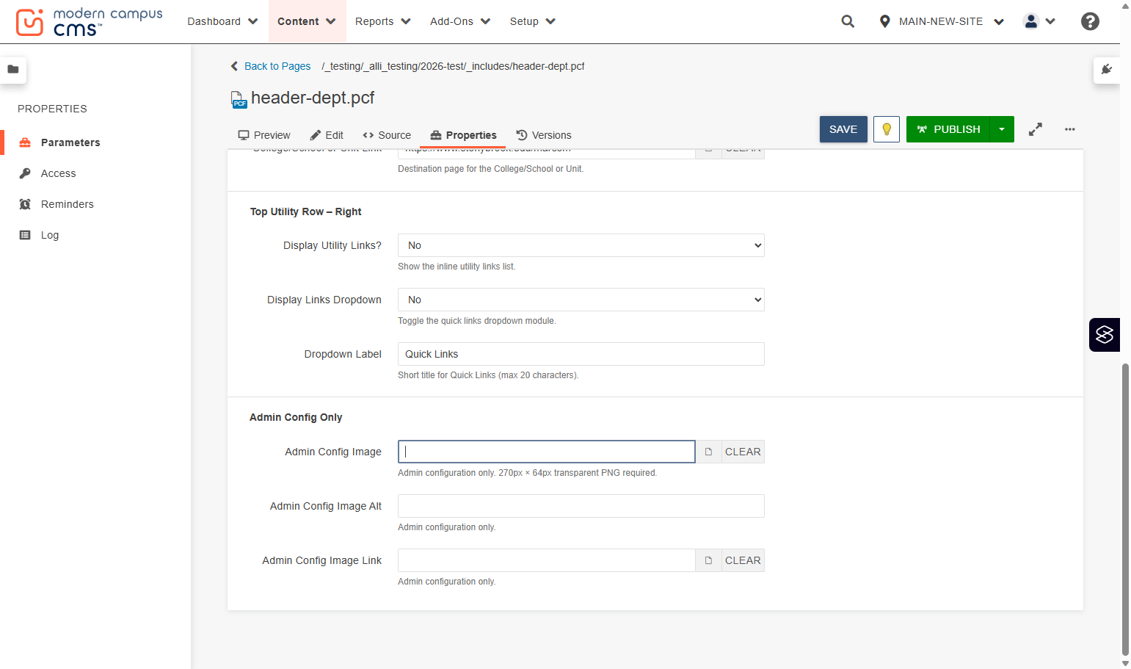
Task: Click the green PUBLISH button
Action: click(x=948, y=129)
